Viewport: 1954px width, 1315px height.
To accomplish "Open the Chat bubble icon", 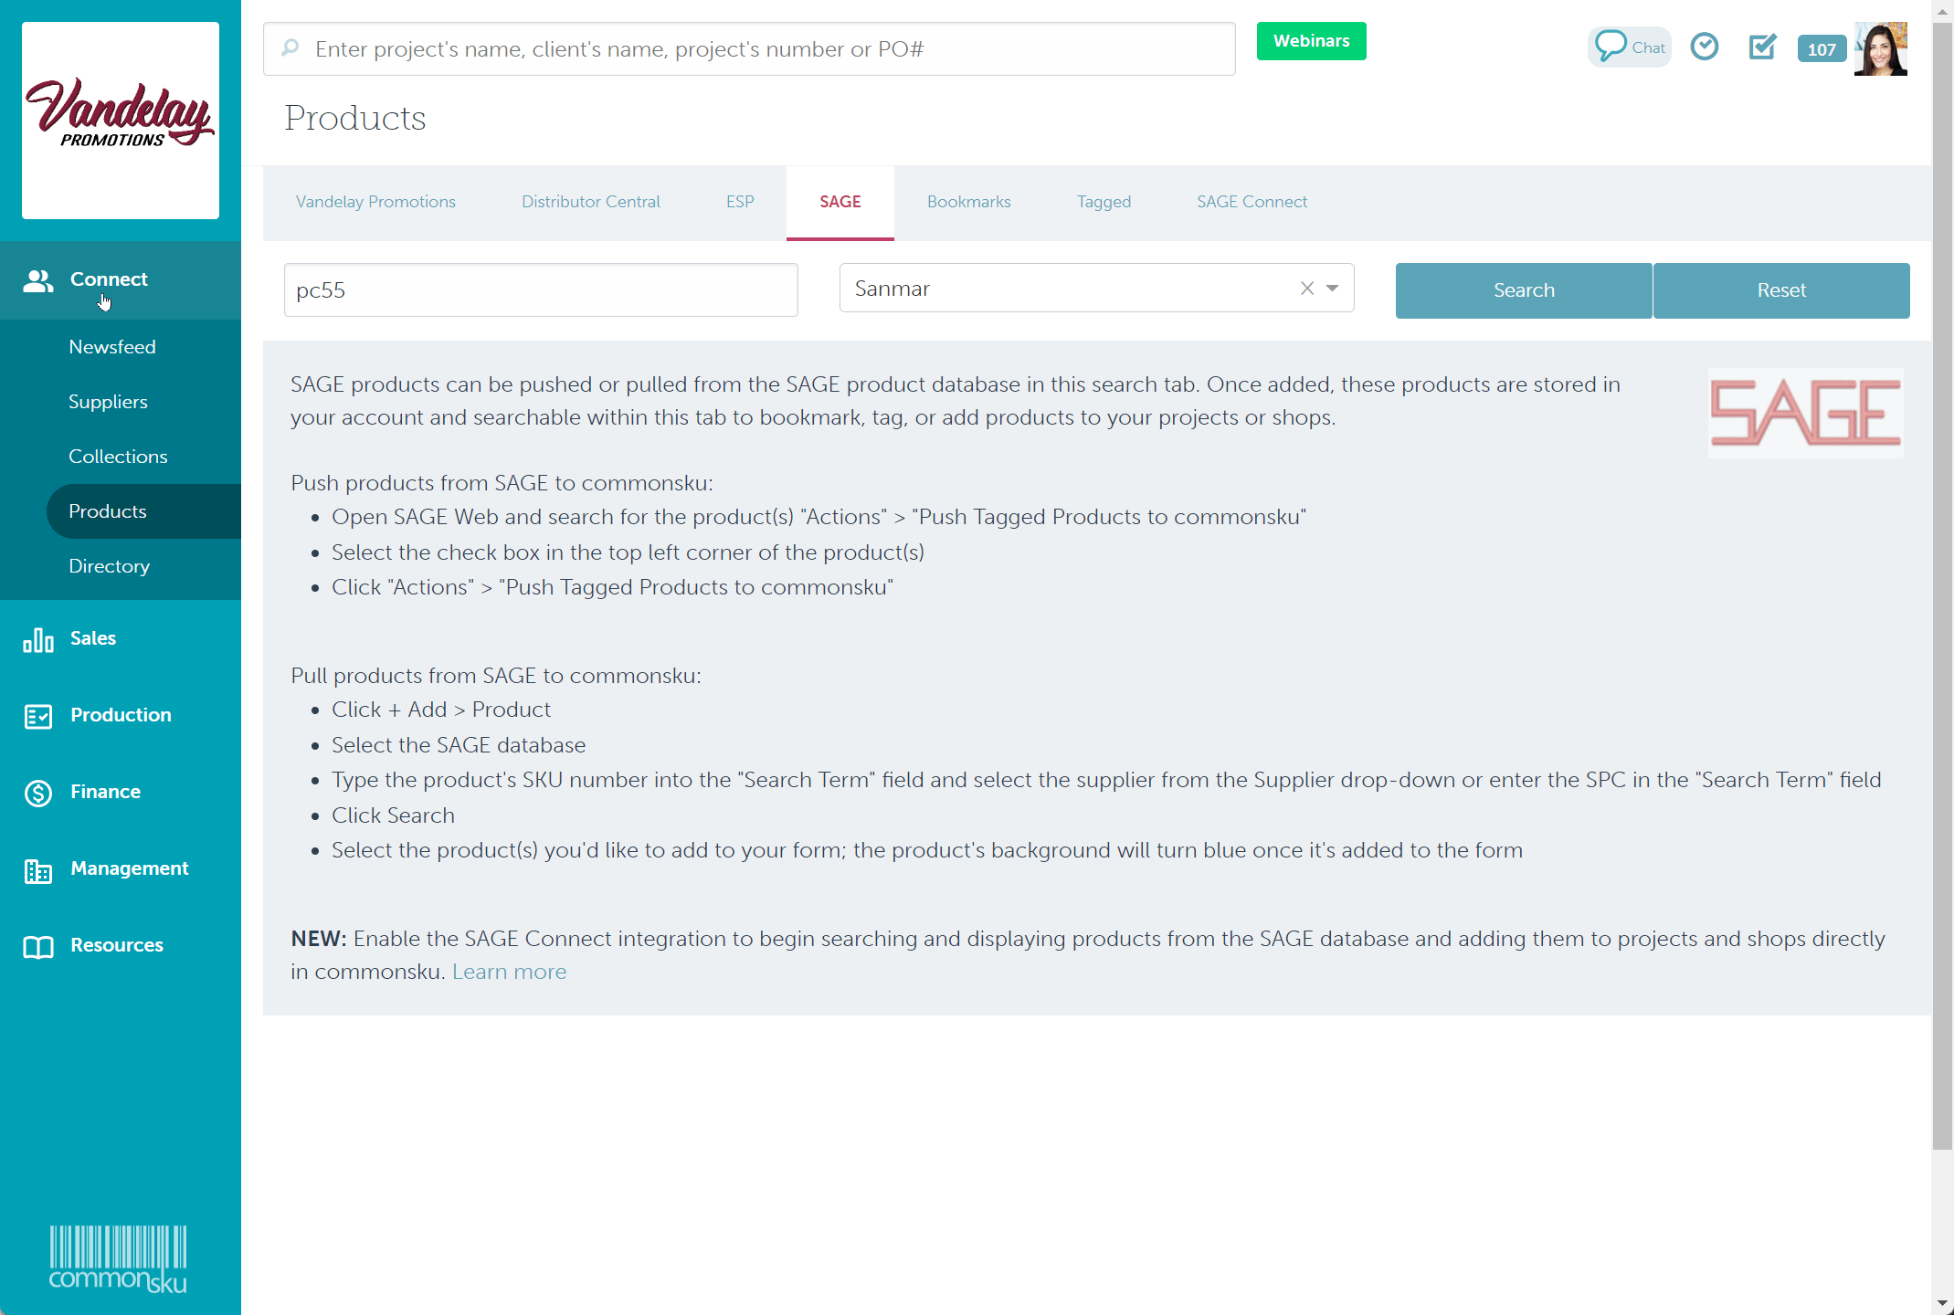I will (1629, 47).
